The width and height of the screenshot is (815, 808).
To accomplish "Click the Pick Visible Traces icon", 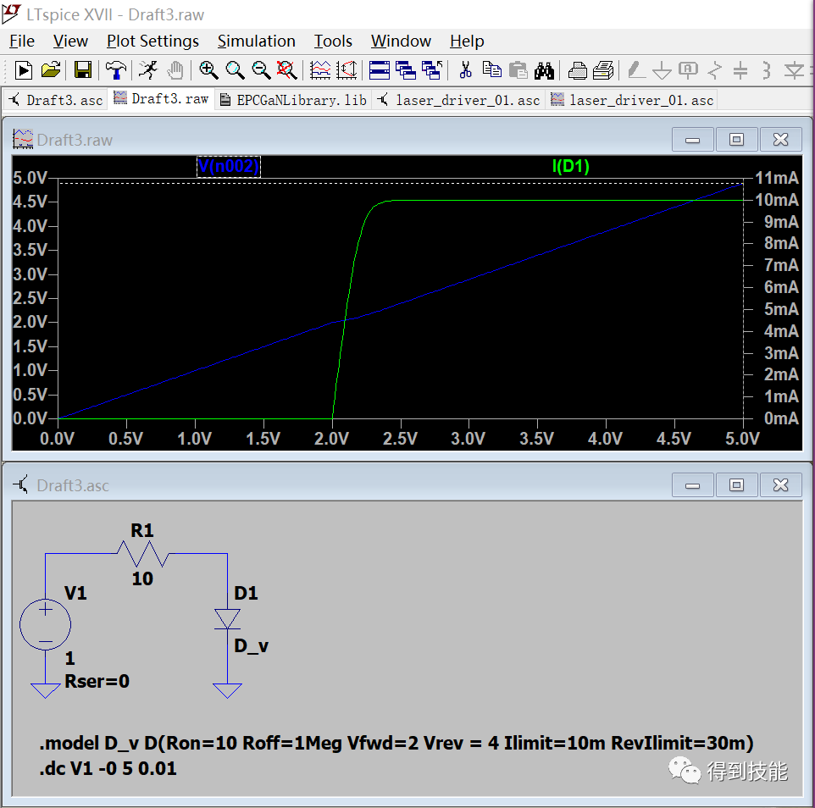I will (320, 69).
